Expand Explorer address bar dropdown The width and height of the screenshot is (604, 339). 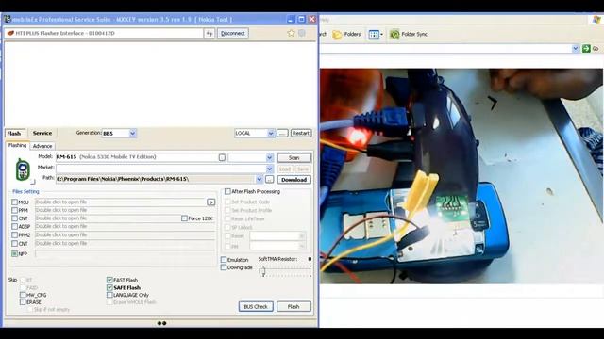click(576, 48)
